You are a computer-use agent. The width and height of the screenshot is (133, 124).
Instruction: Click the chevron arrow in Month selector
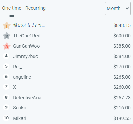[x=127, y=8]
